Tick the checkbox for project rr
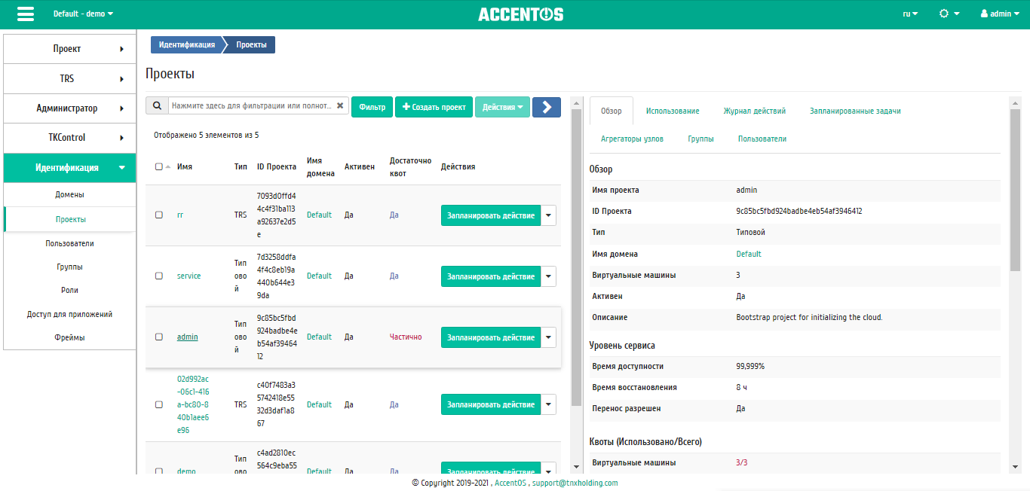Image resolution: width=1030 pixels, height=491 pixels. coord(159,215)
